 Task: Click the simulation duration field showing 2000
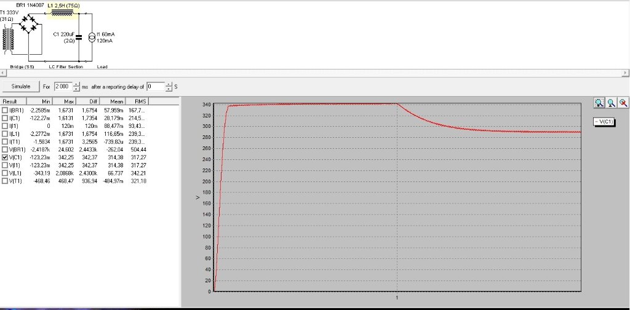(x=62, y=86)
